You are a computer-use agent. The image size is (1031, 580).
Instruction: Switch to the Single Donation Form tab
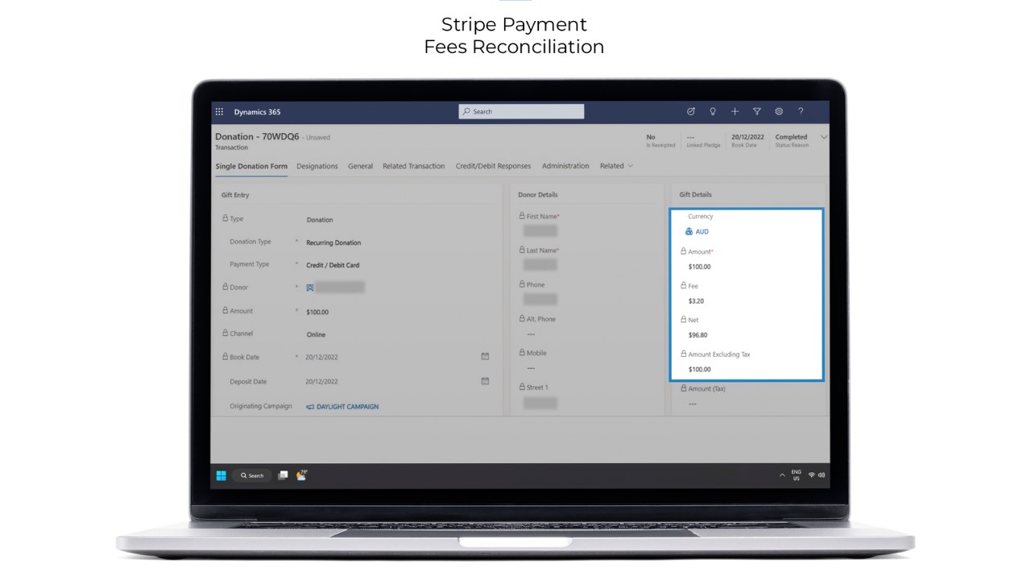(x=251, y=166)
